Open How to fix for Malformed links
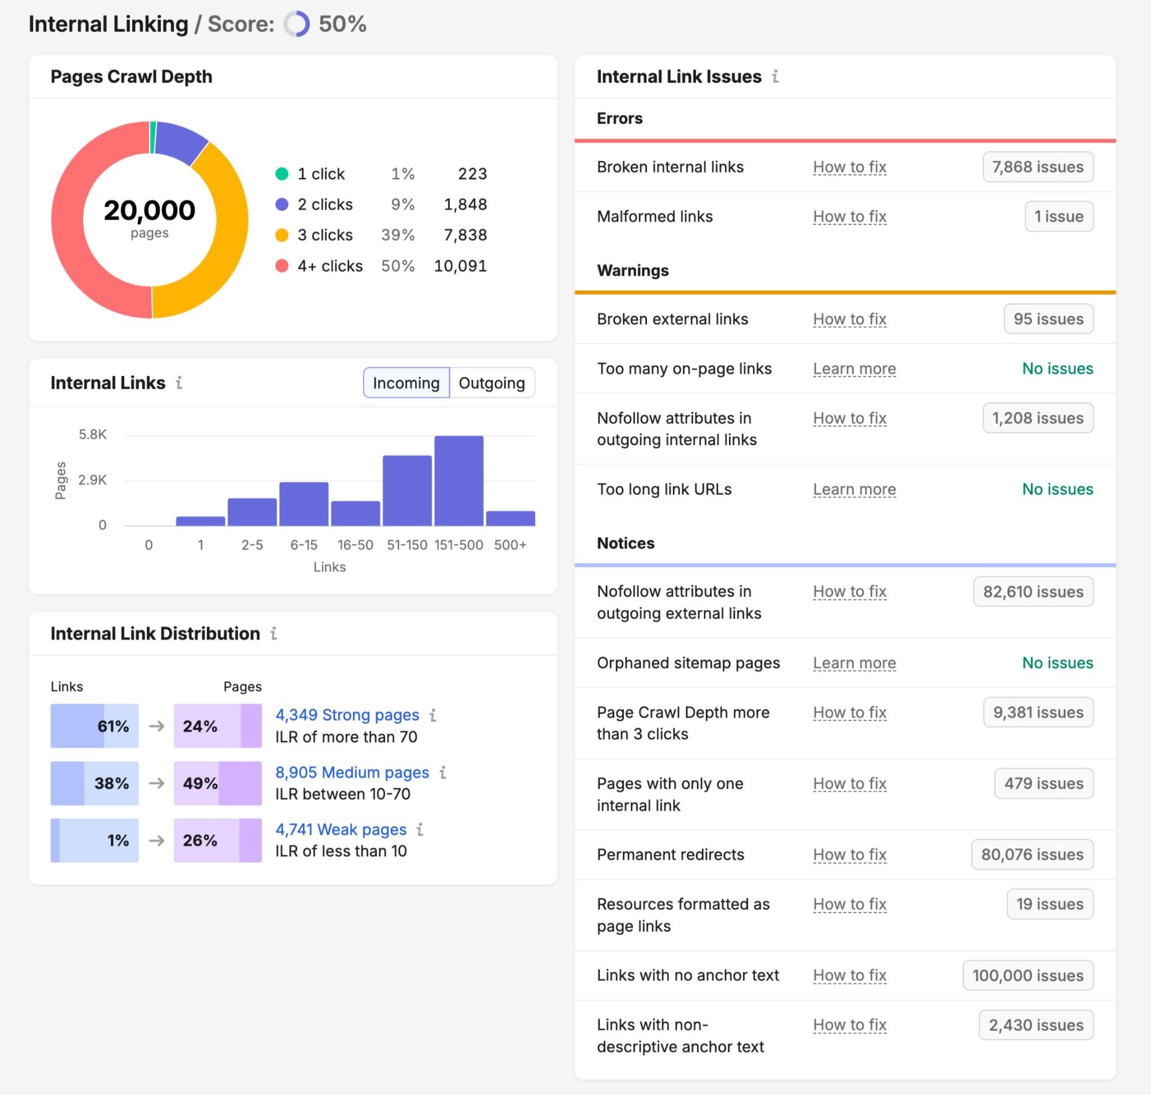The image size is (1151, 1095). click(850, 216)
